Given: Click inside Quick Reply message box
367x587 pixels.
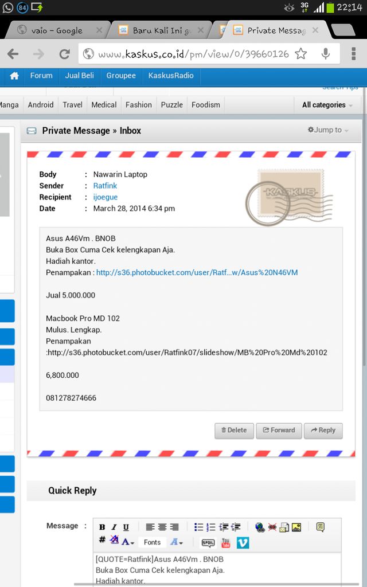Looking at the screenshot, I should [217, 569].
